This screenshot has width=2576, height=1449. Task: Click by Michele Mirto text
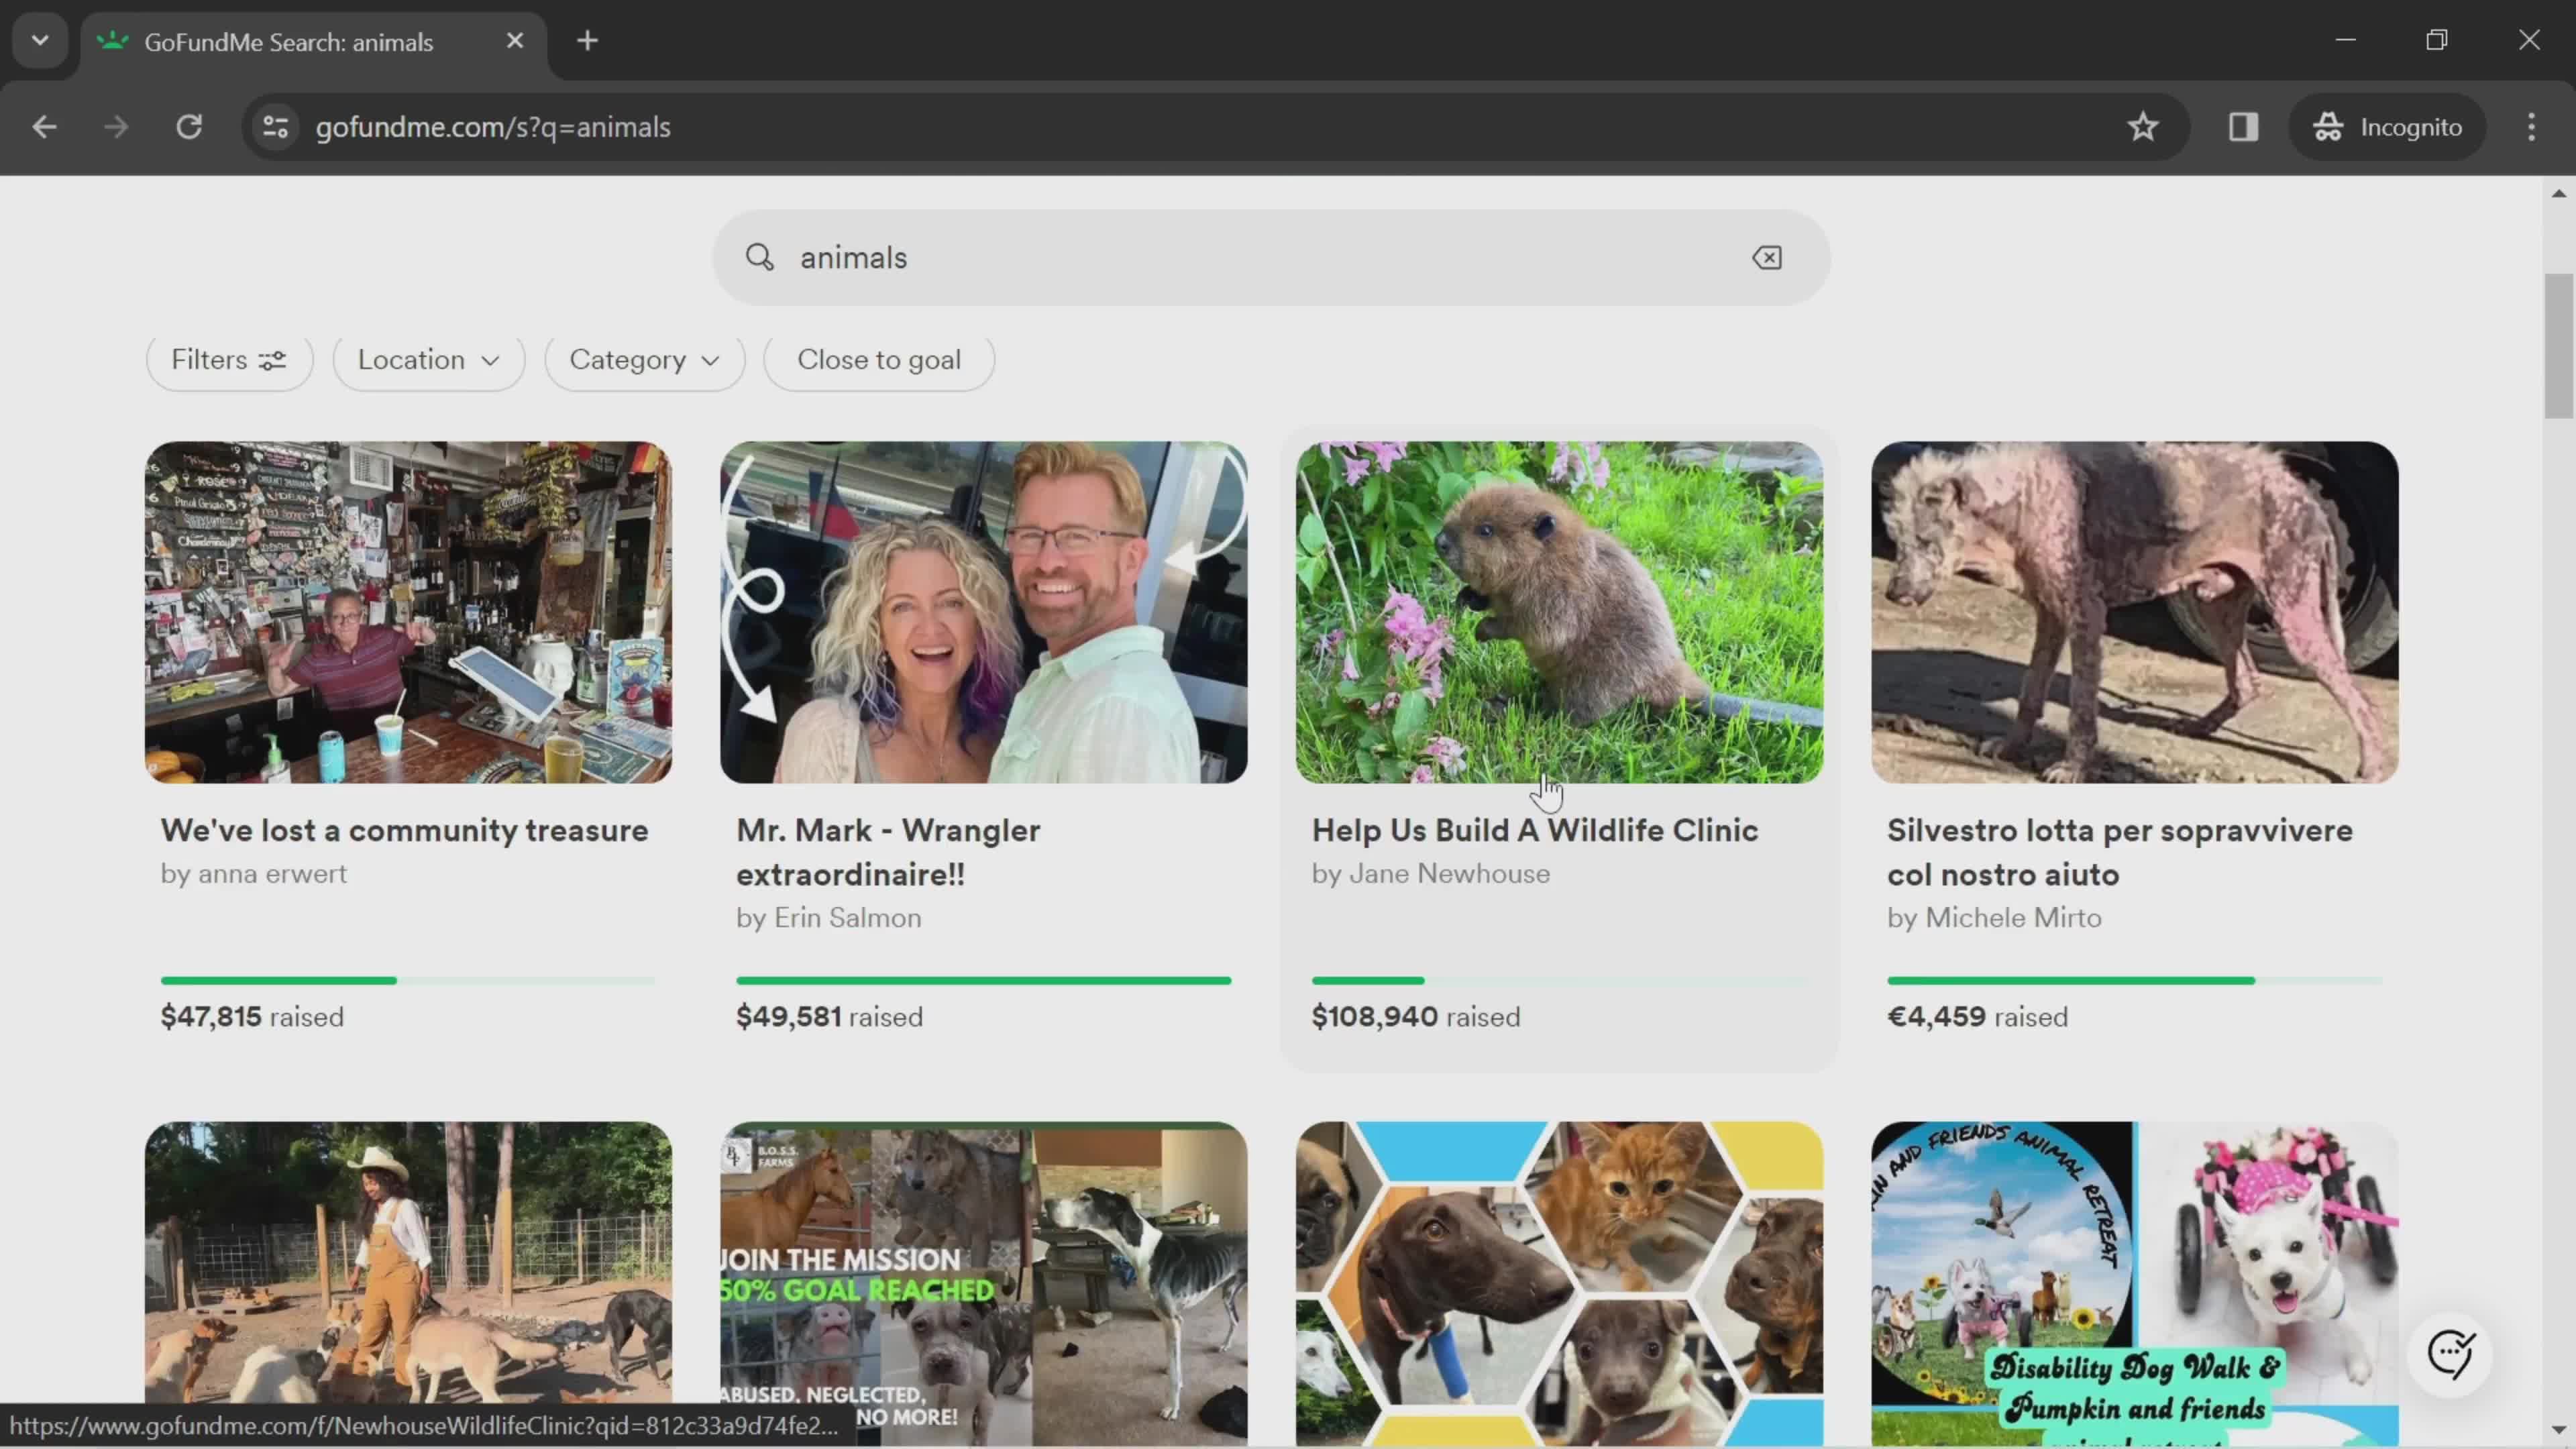tap(1994, 918)
